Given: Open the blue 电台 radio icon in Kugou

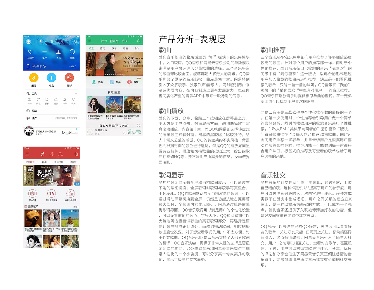Looking at the screenshot, I should click(x=51, y=78).
